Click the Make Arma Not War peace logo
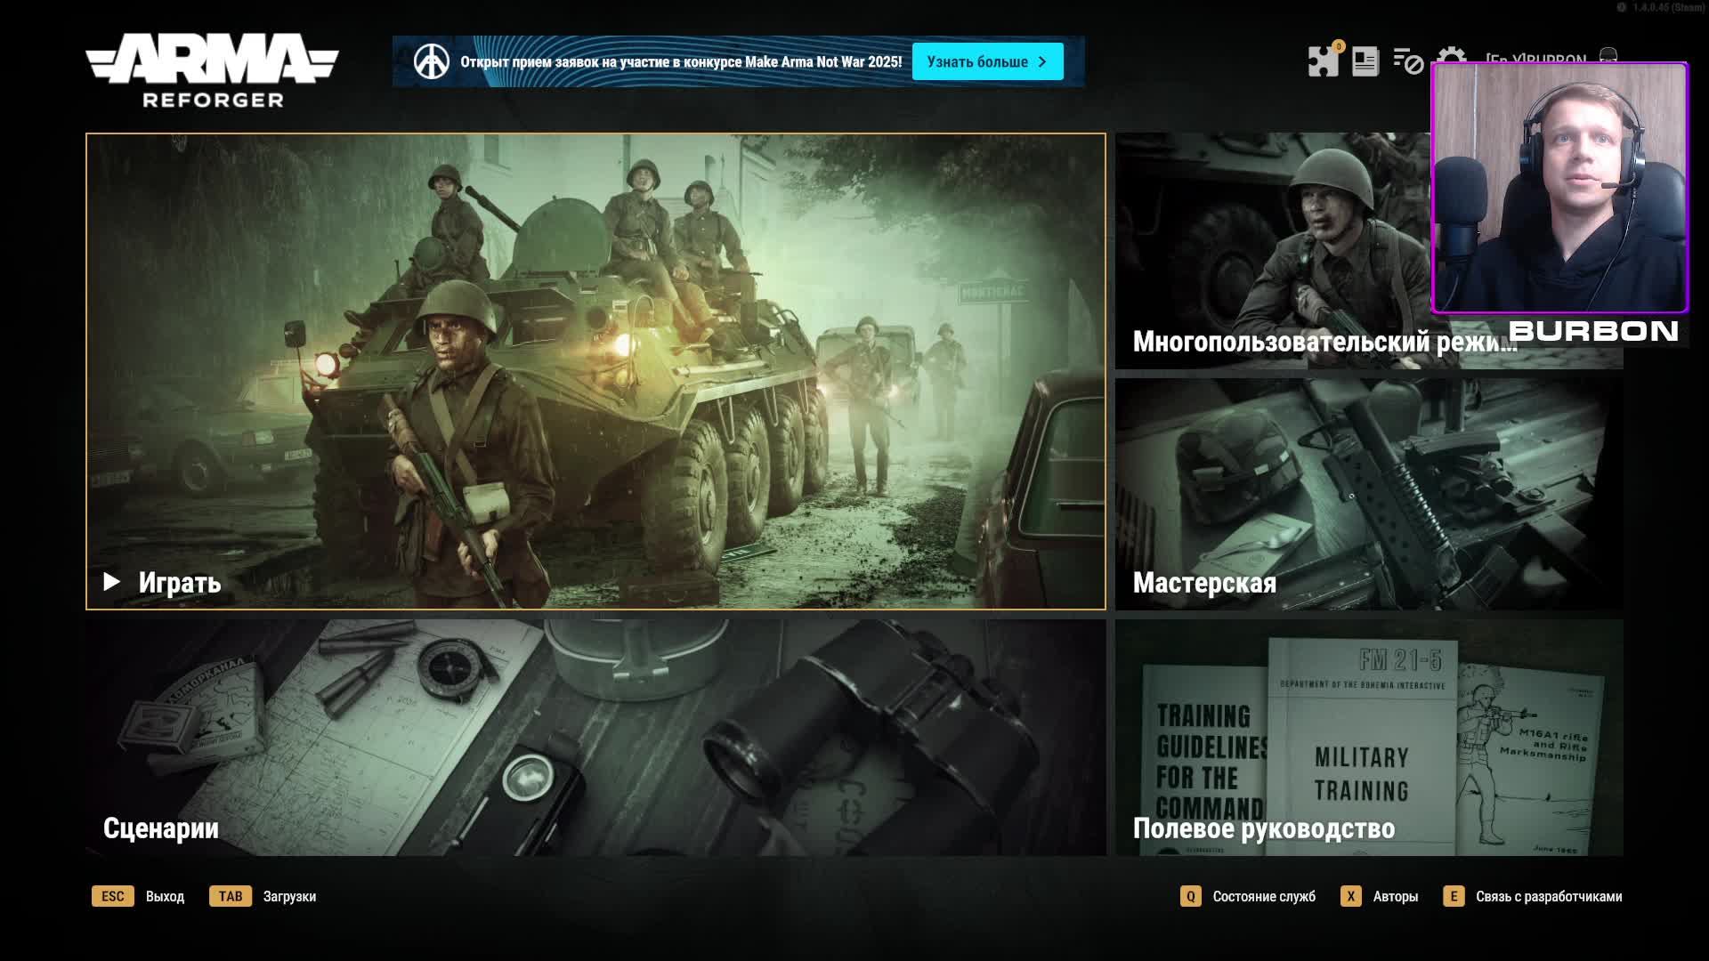1709x961 pixels. tap(432, 61)
